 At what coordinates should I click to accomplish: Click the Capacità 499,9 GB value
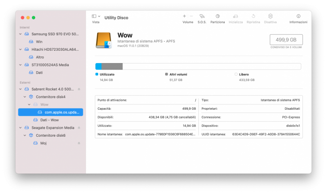[189, 108]
